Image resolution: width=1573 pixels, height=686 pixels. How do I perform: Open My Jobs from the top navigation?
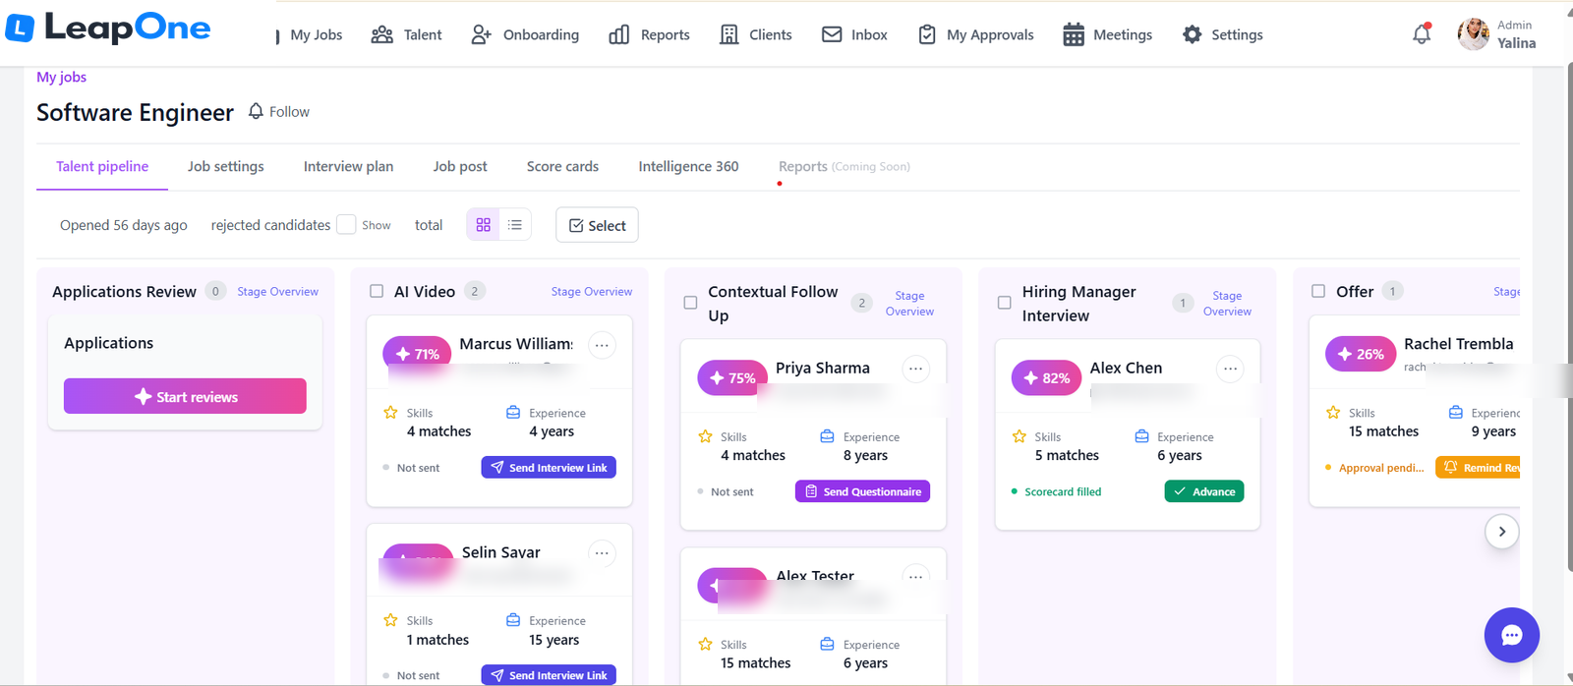(316, 34)
